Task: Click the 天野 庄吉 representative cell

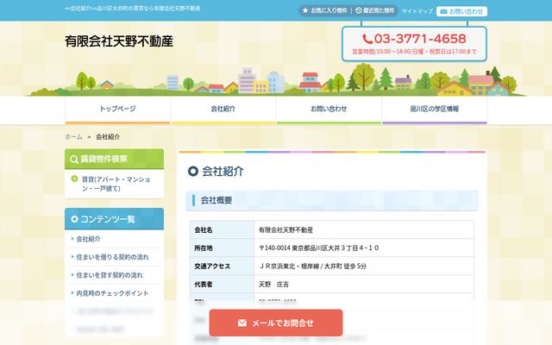Action: pos(364,284)
